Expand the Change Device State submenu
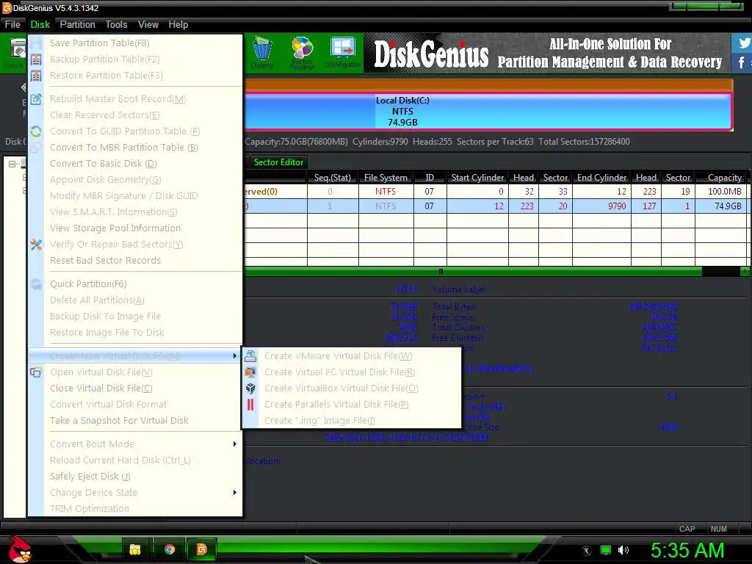Image resolution: width=752 pixels, height=564 pixels. 134,493
